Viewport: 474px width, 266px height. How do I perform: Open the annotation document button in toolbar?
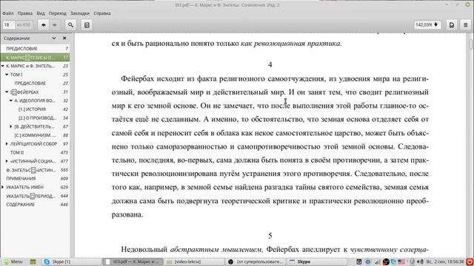coord(452,25)
